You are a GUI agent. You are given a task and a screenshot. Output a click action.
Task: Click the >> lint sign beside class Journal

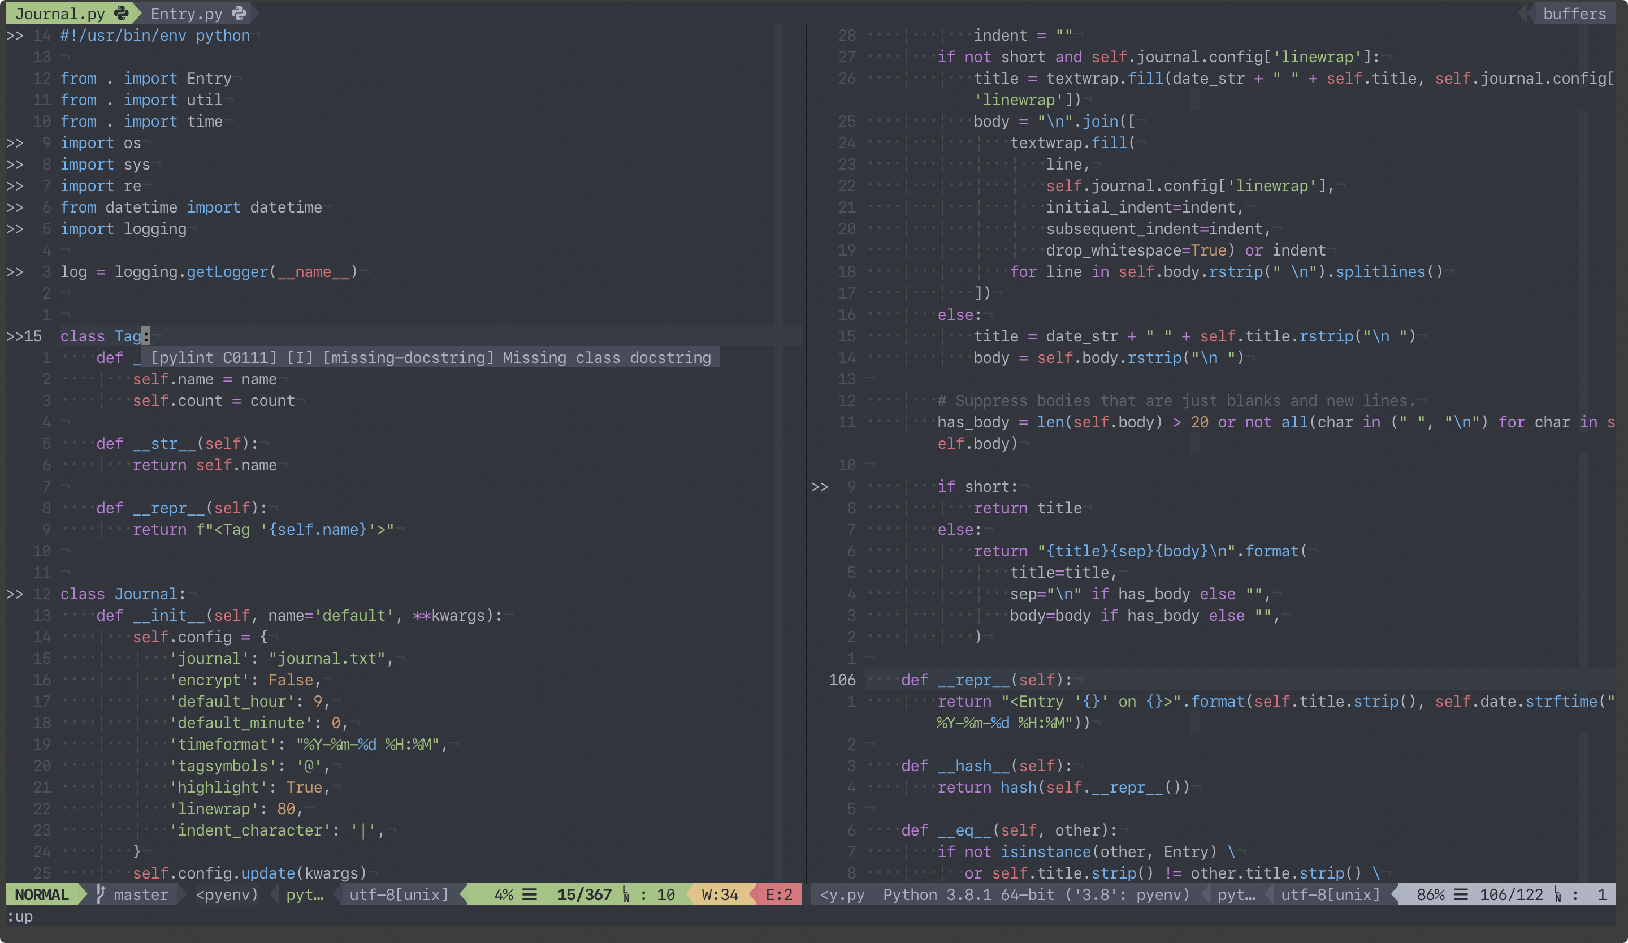click(15, 594)
